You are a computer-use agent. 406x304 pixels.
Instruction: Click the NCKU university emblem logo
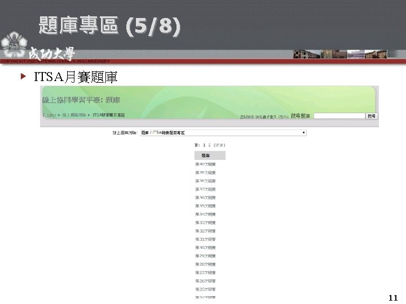pos(14,44)
